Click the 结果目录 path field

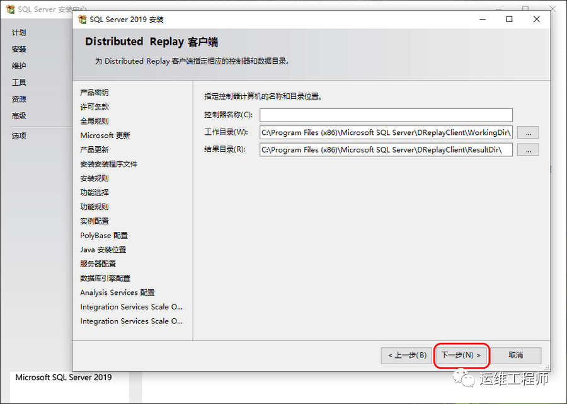pos(386,150)
